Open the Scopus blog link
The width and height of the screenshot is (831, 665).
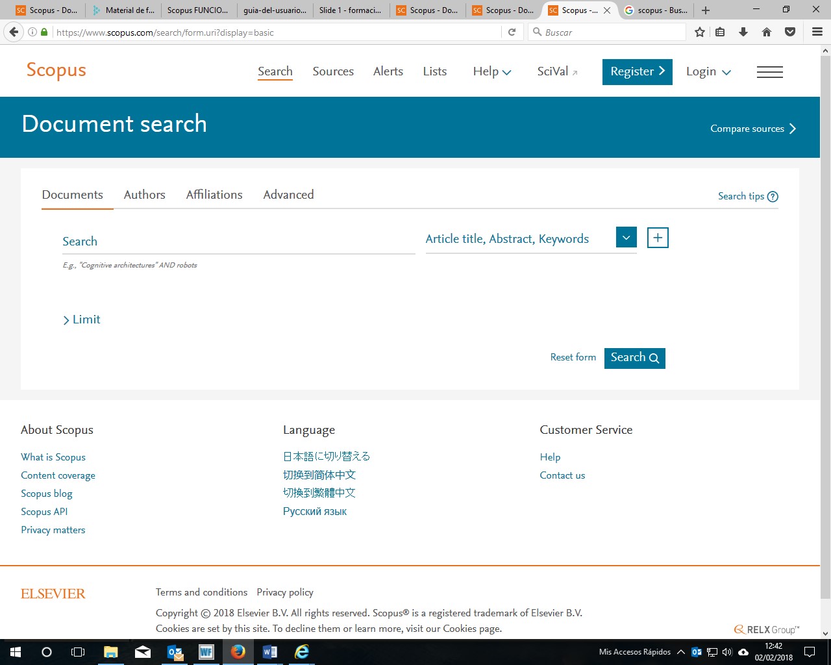tap(47, 494)
